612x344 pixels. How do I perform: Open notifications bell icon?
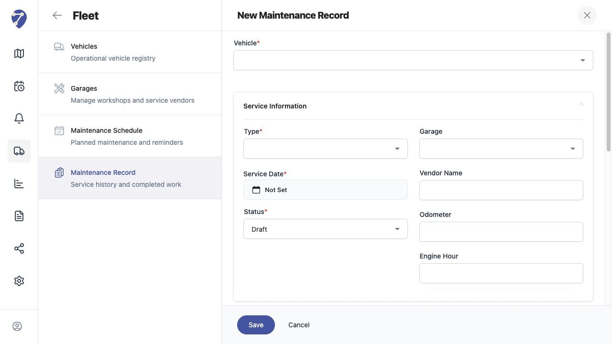click(x=19, y=118)
